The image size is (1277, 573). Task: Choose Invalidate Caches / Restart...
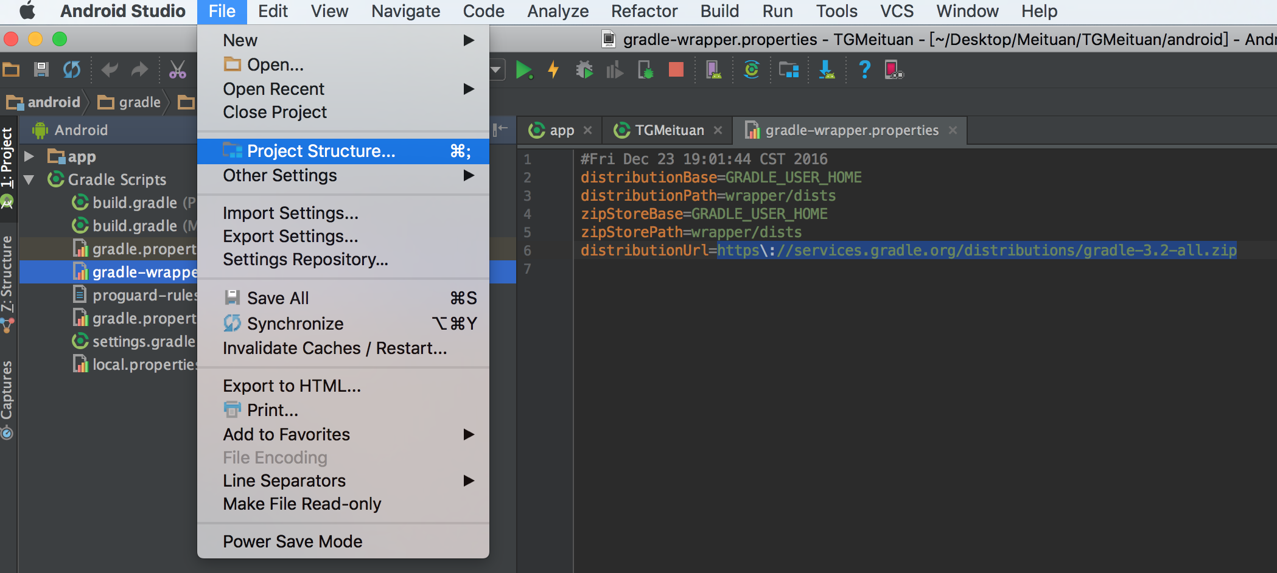[343, 348]
